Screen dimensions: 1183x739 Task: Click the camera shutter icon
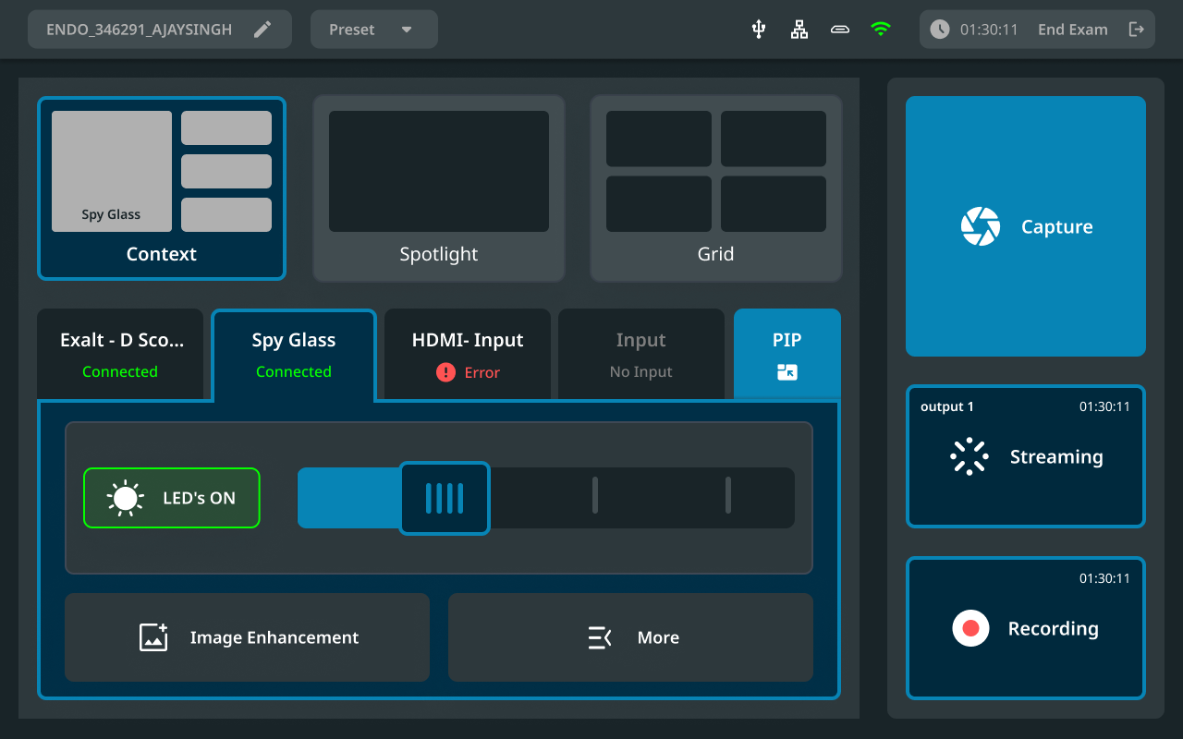pos(981,226)
